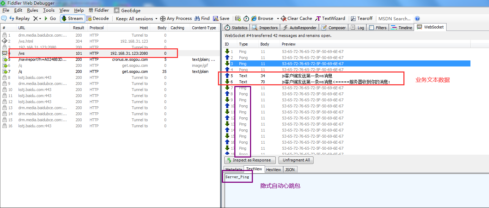Click the Fiddler menu item

99,10
